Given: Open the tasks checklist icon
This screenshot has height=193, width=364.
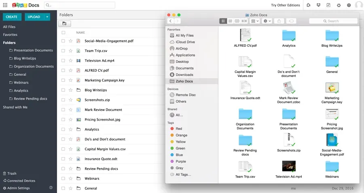Looking at the screenshot, I should tap(328, 5).
